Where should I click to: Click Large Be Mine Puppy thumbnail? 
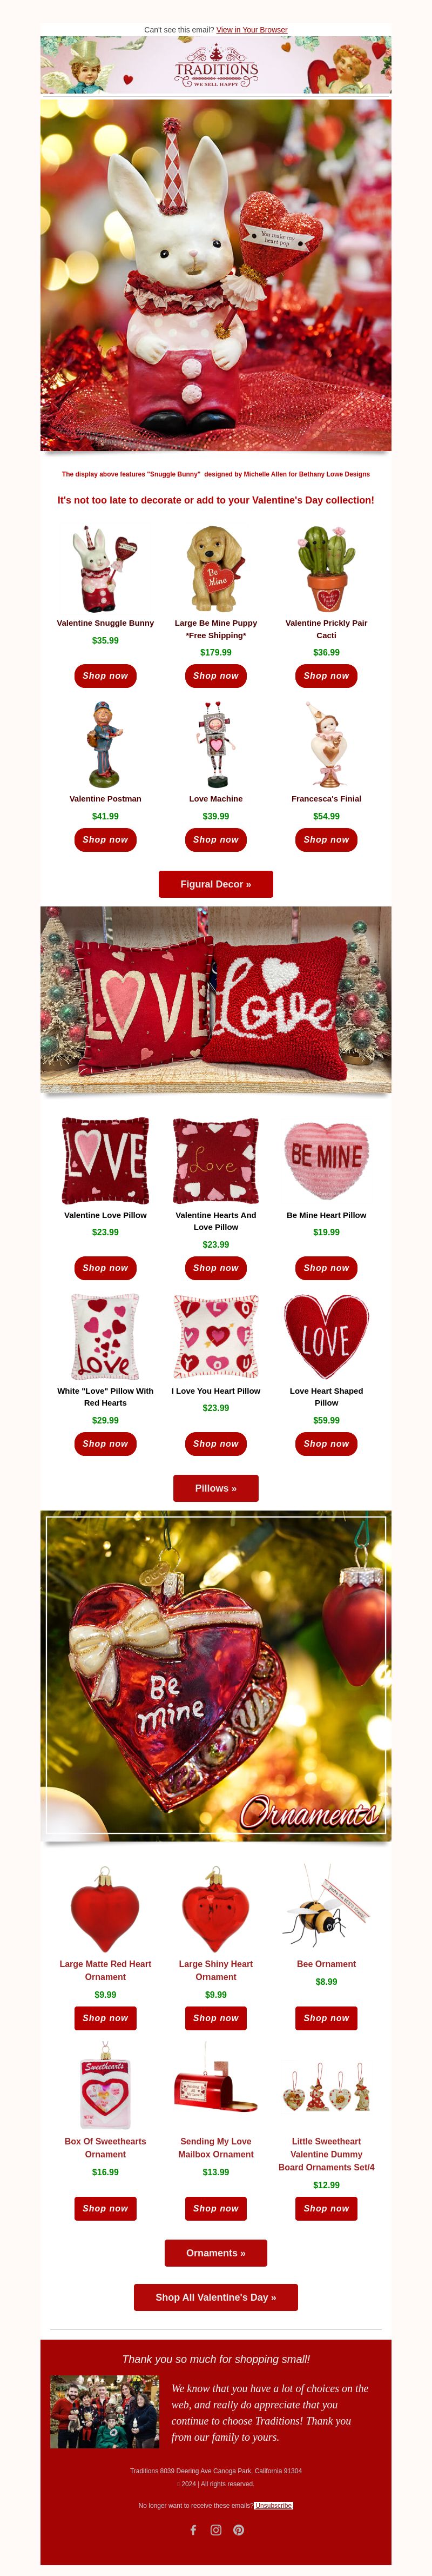(215, 569)
